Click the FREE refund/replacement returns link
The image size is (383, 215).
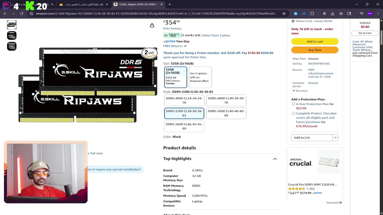320,73
